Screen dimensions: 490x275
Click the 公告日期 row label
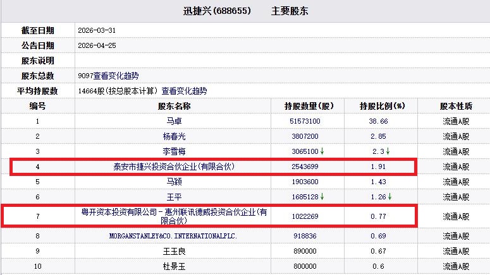tap(38, 45)
